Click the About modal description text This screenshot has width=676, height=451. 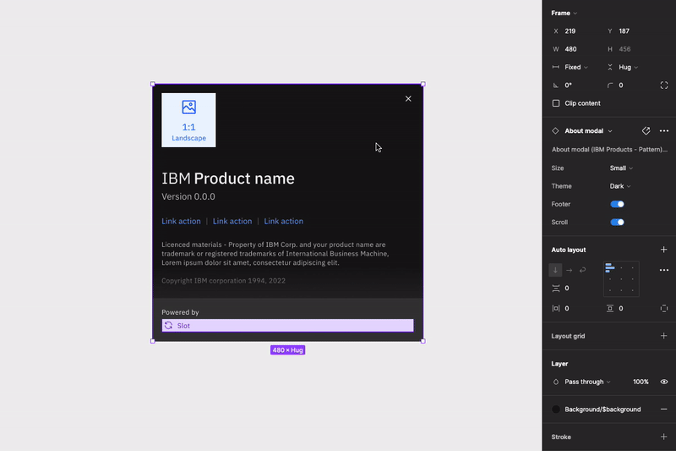point(609,150)
